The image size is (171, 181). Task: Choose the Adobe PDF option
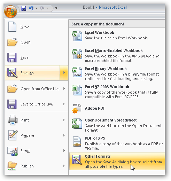[95, 108]
